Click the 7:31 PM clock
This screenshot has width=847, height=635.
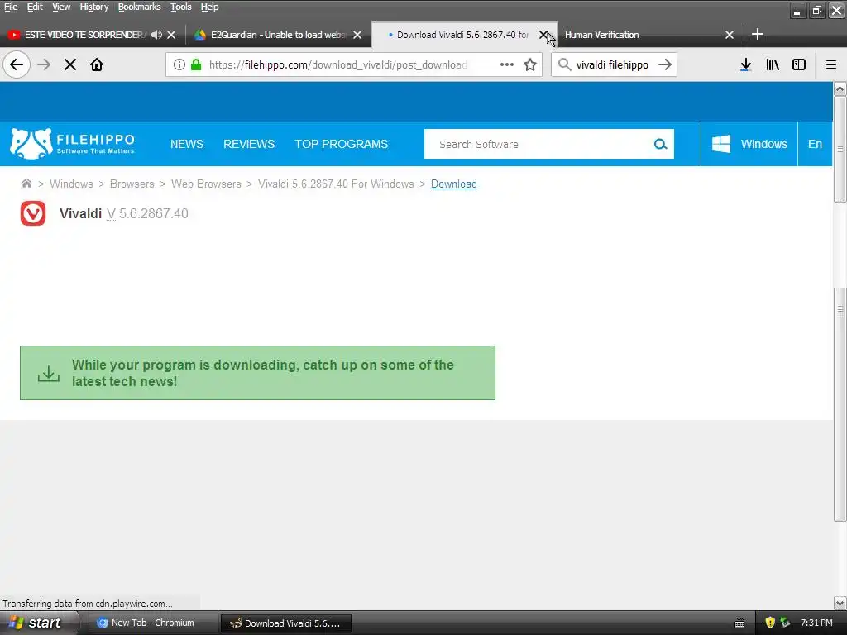pyautogui.click(x=816, y=623)
